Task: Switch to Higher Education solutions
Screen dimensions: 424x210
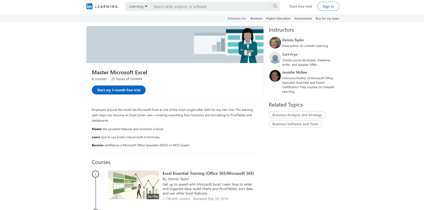Action: (x=278, y=18)
